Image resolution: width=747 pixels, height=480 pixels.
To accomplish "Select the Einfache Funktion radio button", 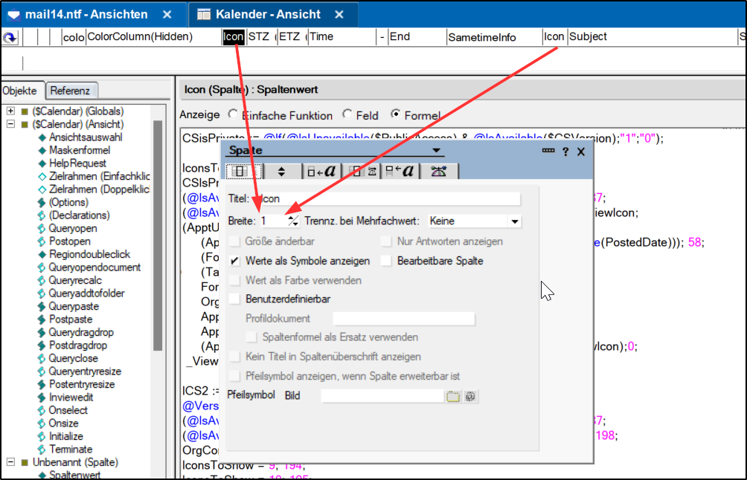I will click(x=234, y=115).
